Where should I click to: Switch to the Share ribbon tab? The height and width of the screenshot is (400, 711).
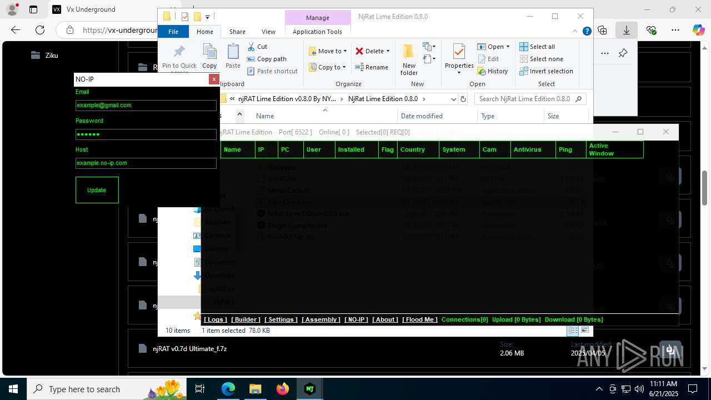tap(237, 32)
